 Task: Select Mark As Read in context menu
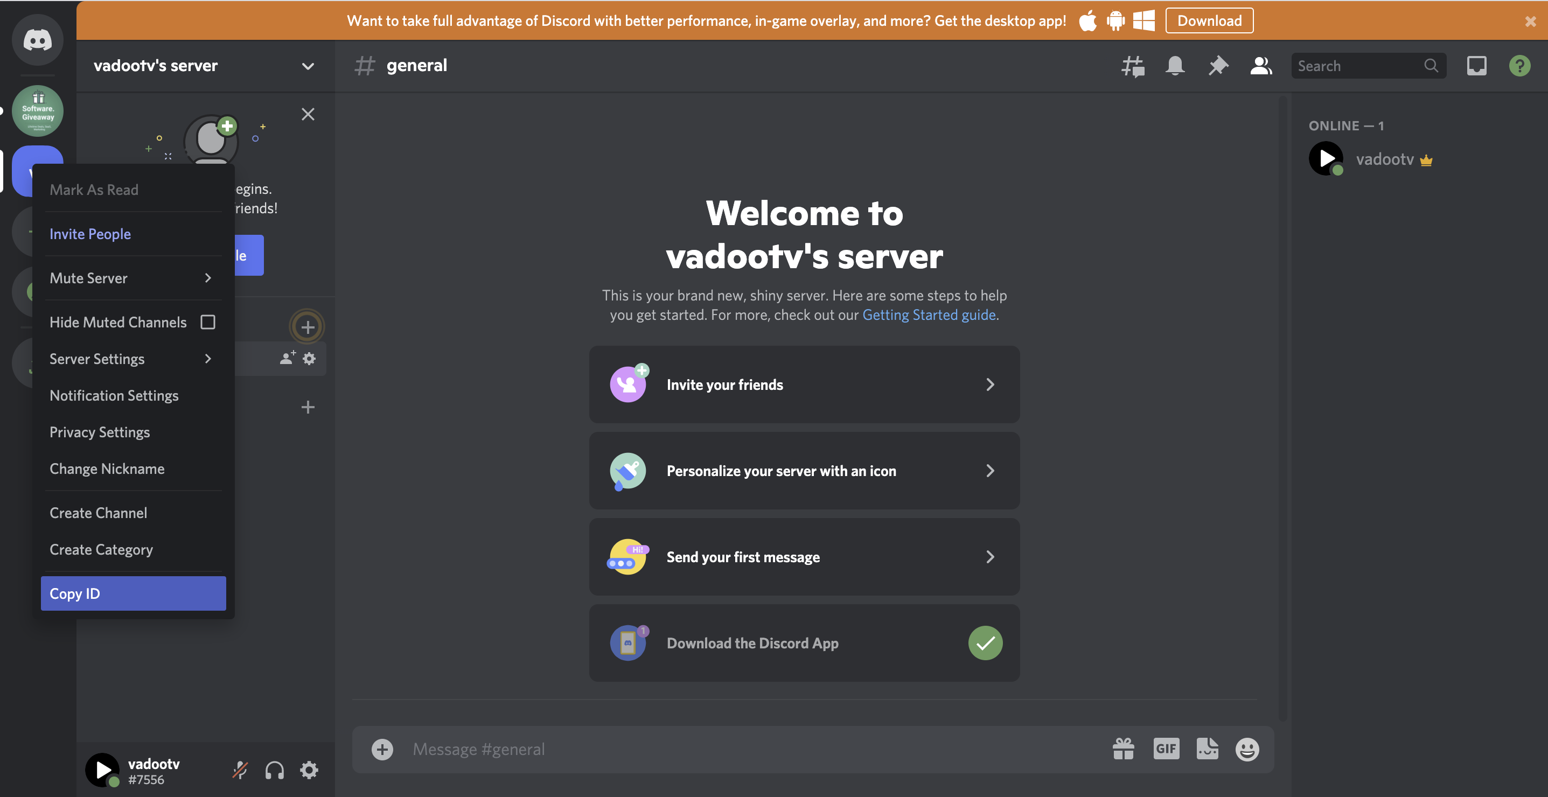pyautogui.click(x=133, y=190)
